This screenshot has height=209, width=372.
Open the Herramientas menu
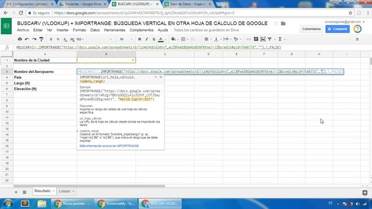(x=115, y=30)
